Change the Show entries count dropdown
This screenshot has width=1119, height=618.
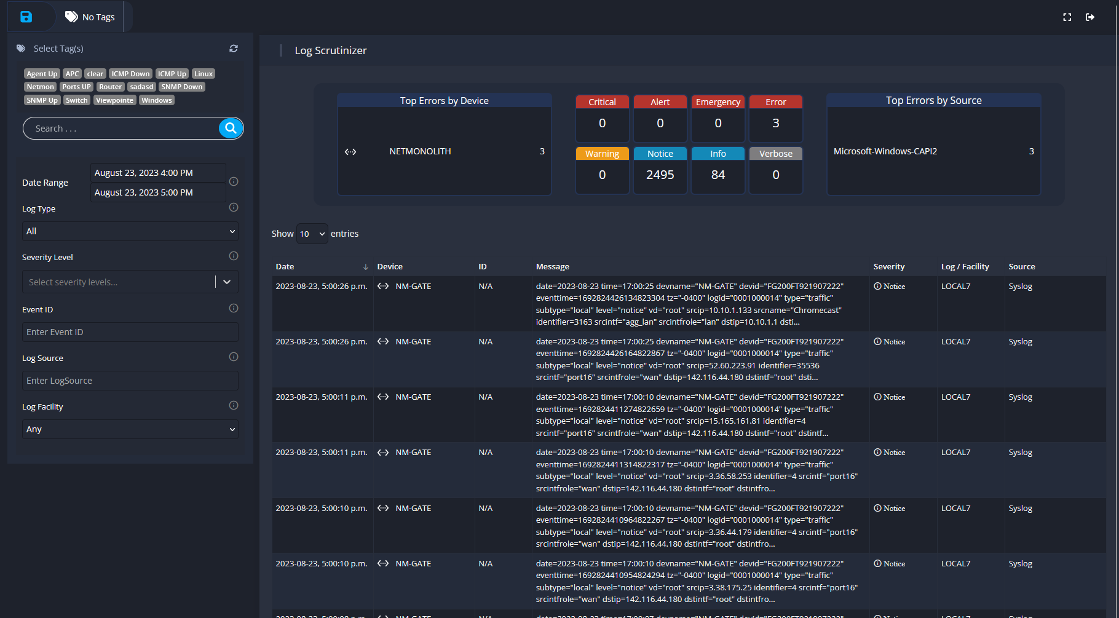coord(312,234)
